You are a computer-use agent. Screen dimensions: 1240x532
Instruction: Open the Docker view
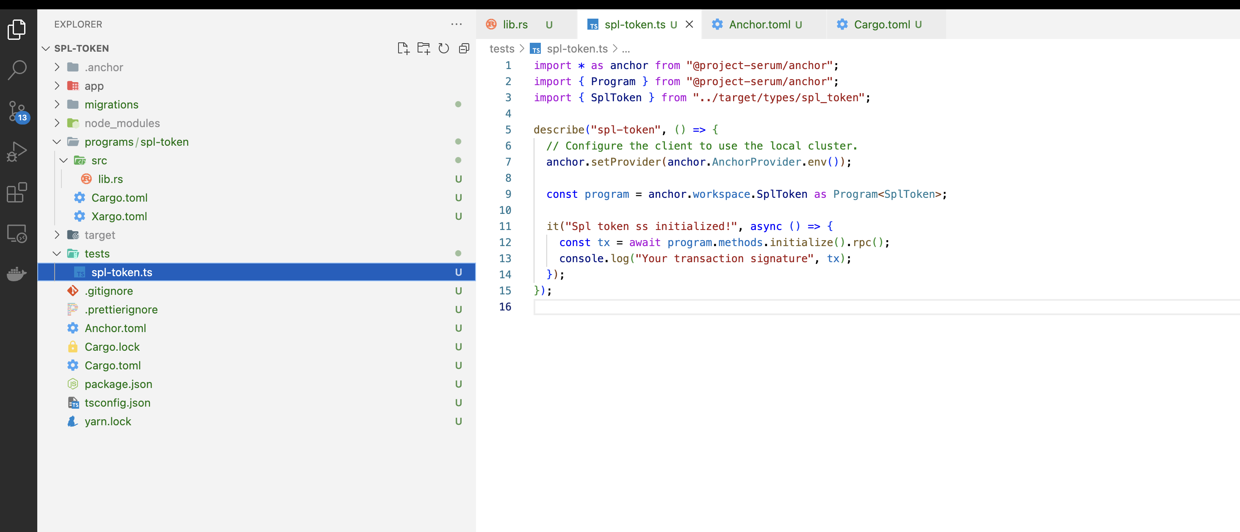(17, 274)
